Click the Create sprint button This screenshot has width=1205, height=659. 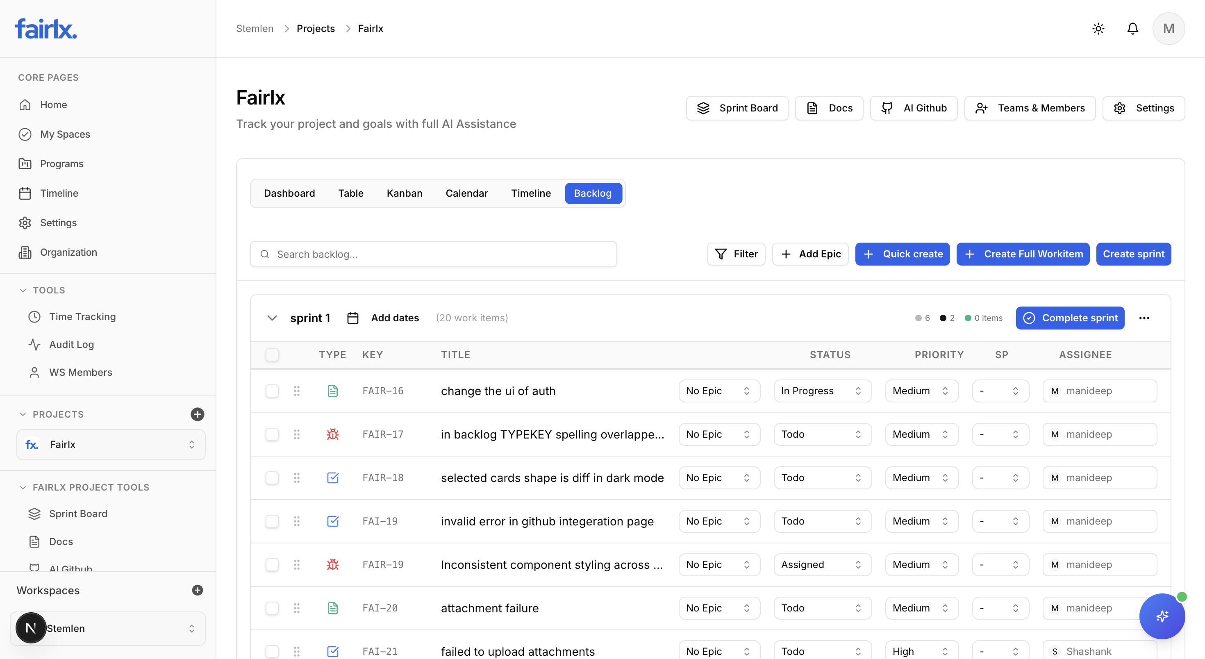click(1133, 254)
